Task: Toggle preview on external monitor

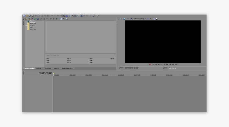Action: pos(124,19)
